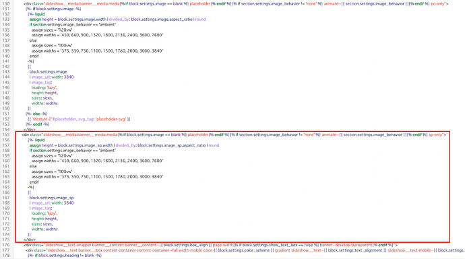The width and height of the screenshot is (465, 259).
Task: Click "loading: 'lazy'" on line 170
Action: pyautogui.click(x=44, y=213)
